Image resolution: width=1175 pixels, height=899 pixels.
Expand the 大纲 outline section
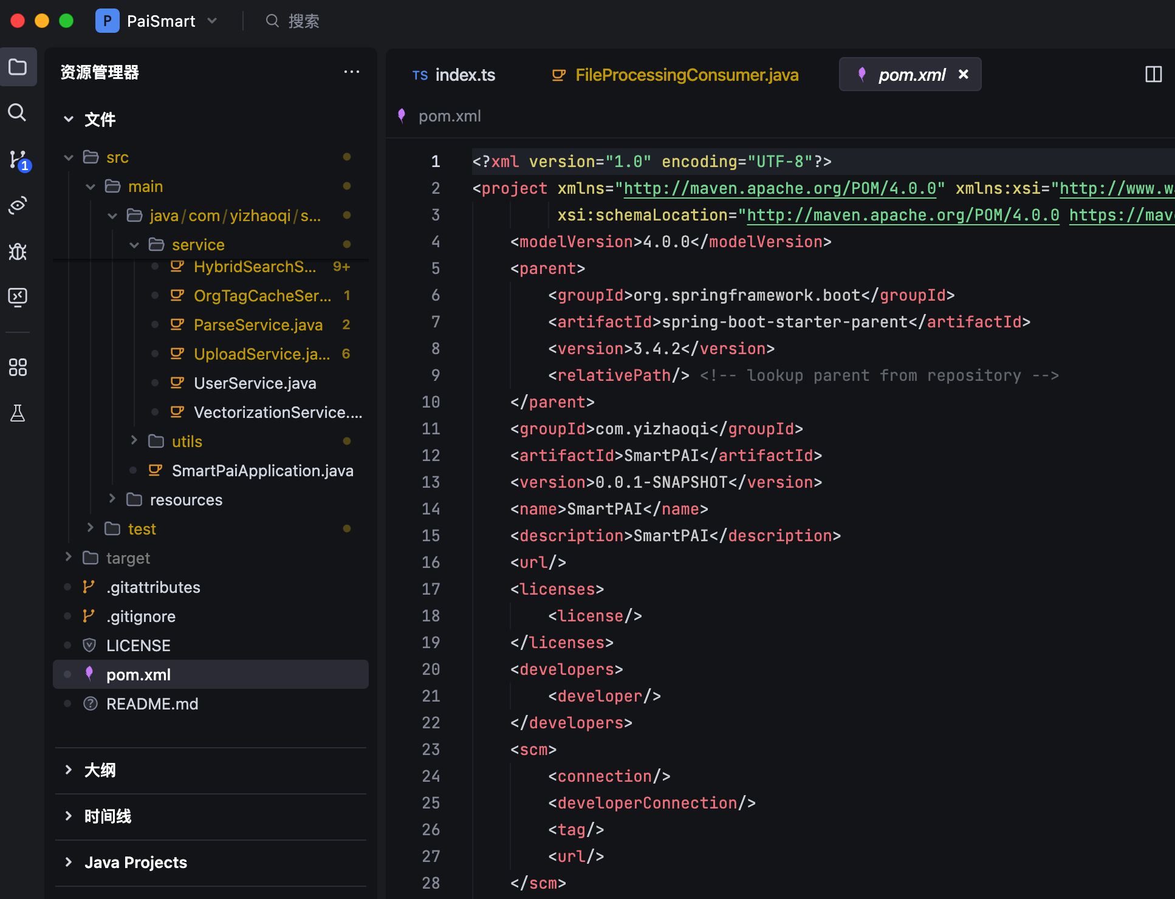[69, 770]
